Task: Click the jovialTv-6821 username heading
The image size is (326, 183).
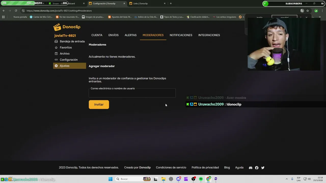Action: (x=65, y=36)
